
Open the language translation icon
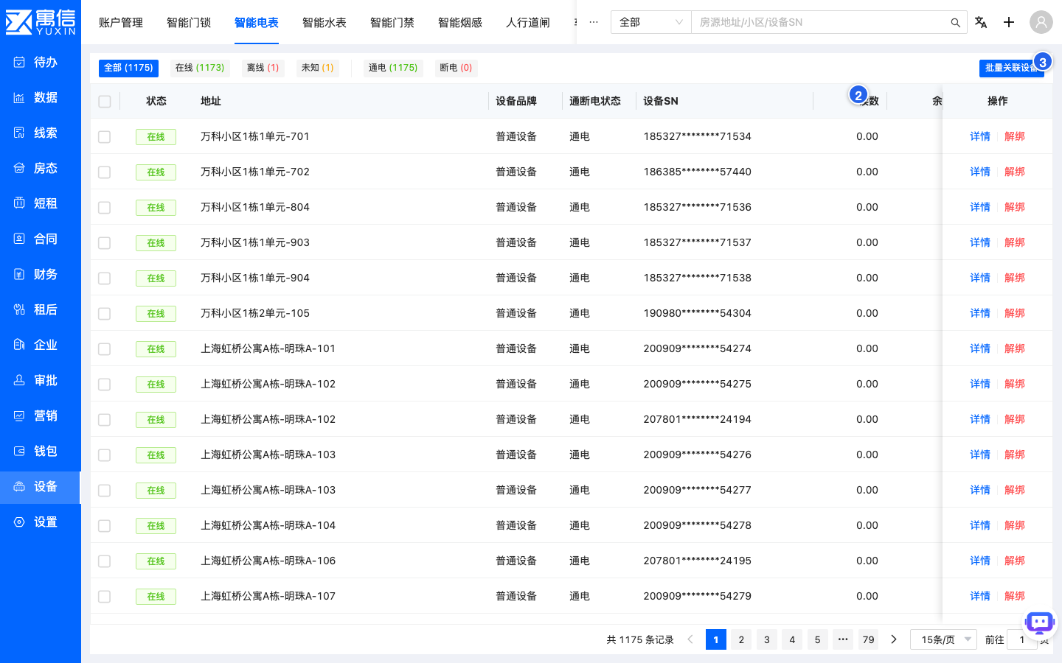(x=981, y=22)
